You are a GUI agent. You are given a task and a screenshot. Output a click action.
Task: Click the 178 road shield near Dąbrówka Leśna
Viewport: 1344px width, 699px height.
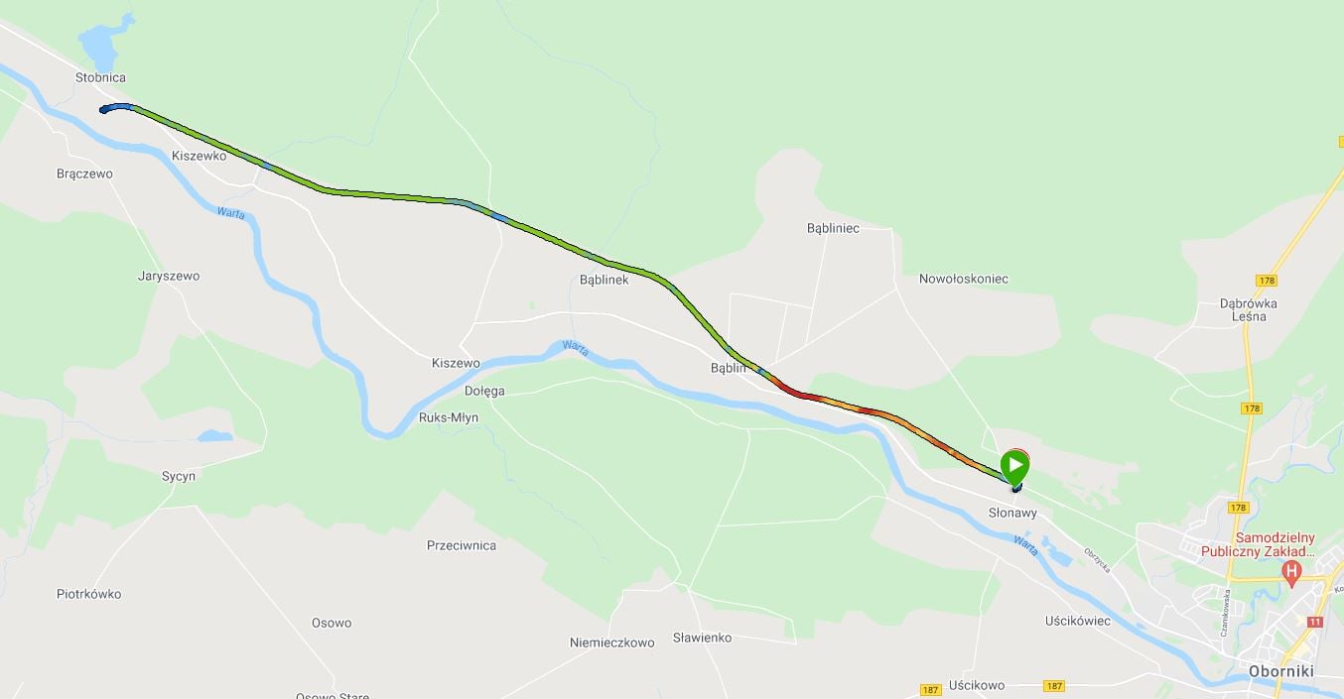1266,281
